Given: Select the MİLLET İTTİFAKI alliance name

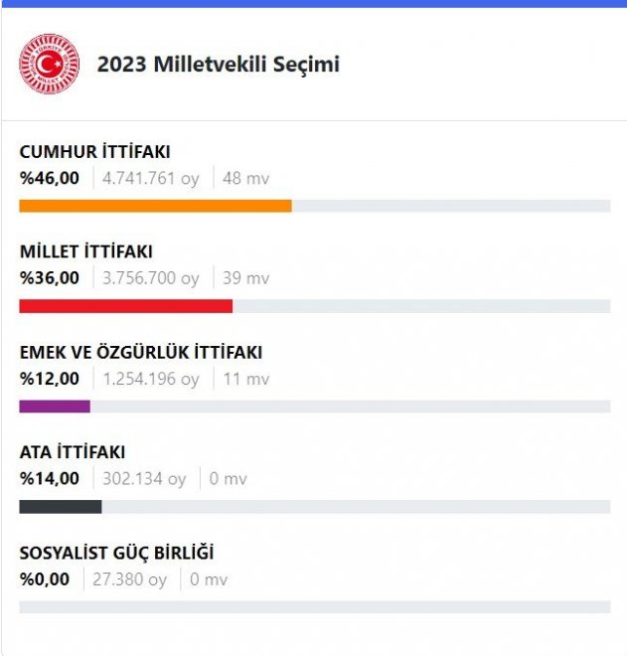Looking at the screenshot, I should (x=86, y=251).
